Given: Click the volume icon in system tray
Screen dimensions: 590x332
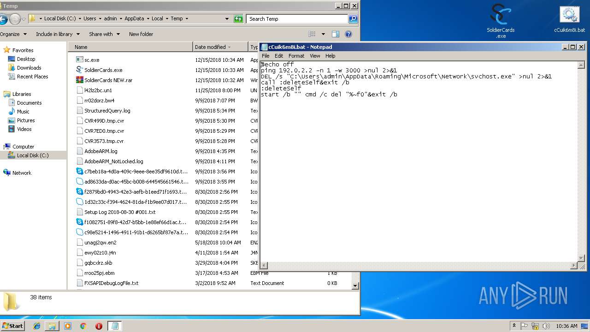Looking at the screenshot, I should (547, 326).
